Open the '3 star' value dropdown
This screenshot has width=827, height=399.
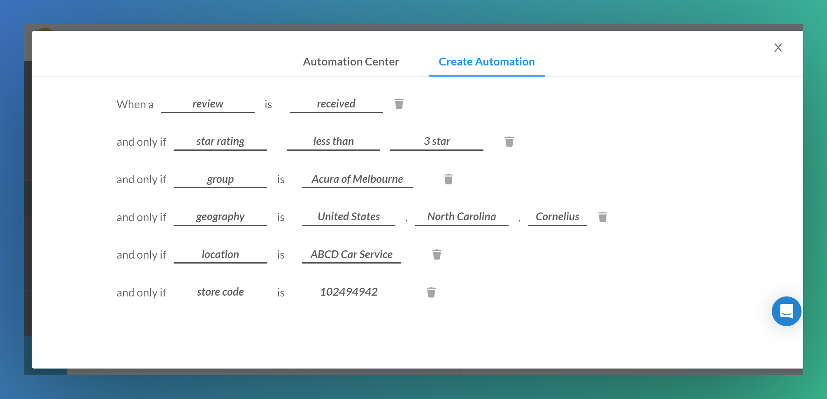(x=437, y=142)
